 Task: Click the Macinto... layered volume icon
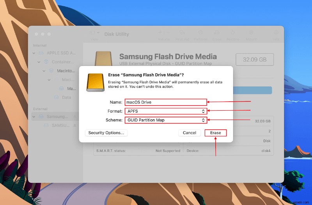(x=51, y=71)
